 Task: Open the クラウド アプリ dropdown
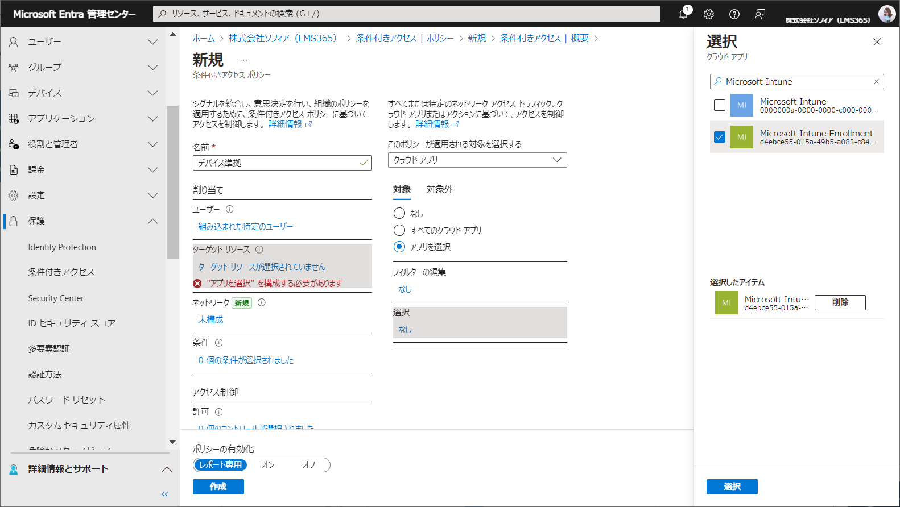pyautogui.click(x=477, y=160)
